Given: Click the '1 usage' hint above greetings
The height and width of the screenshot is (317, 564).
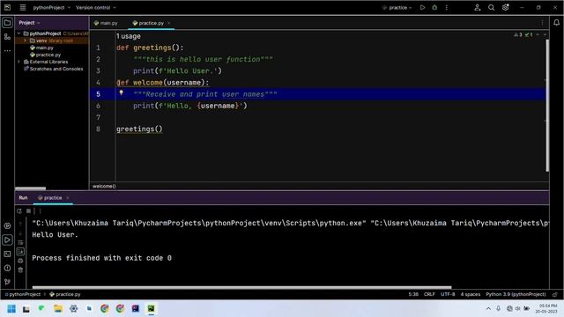Looking at the screenshot, I should click(129, 36).
